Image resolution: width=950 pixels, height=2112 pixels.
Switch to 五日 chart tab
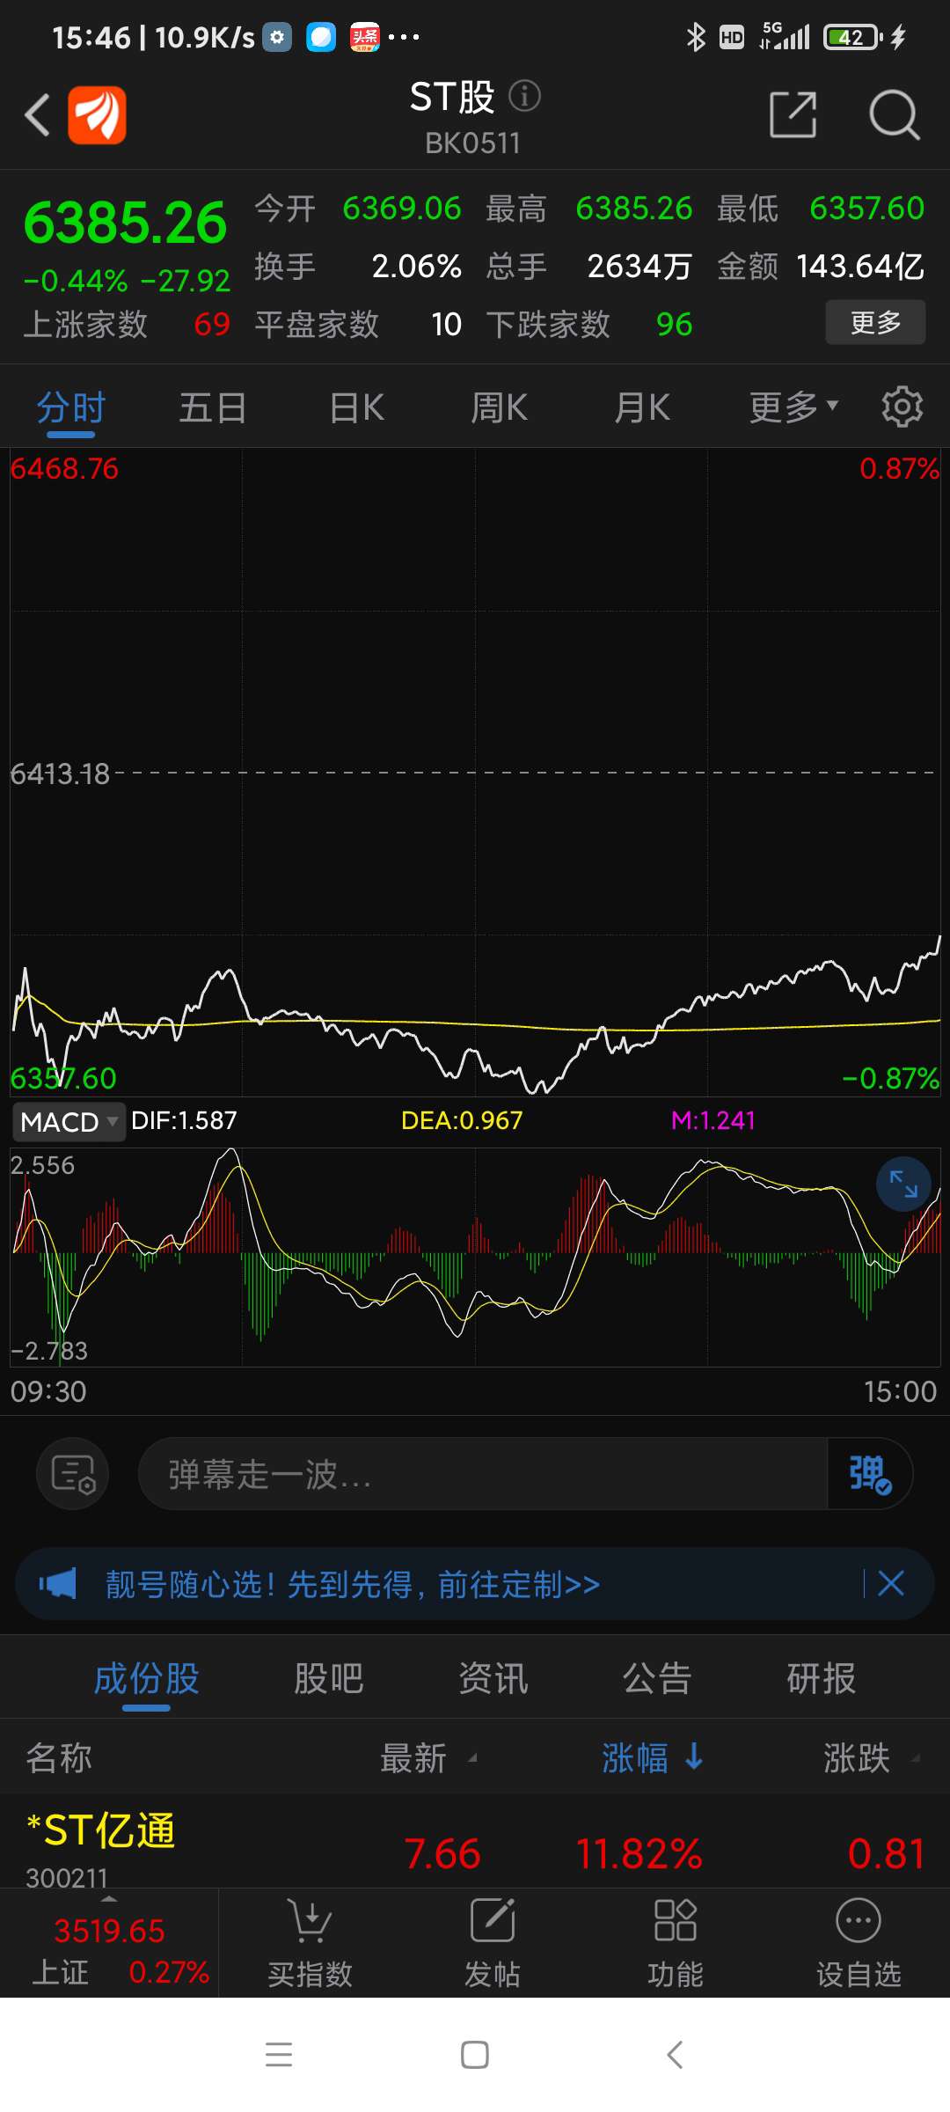click(213, 408)
